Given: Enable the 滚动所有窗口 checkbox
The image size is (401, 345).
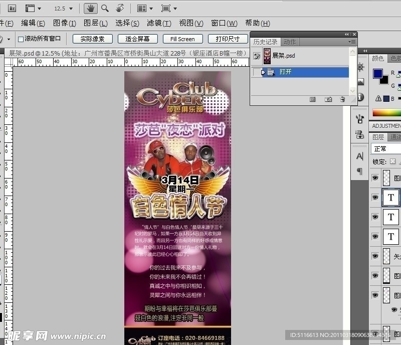Looking at the screenshot, I should (21, 39).
